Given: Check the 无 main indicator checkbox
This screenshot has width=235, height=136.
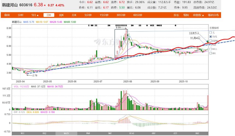Looking at the screenshot, I should point(211,32).
